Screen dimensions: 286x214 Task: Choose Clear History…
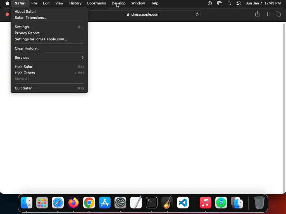49,48
